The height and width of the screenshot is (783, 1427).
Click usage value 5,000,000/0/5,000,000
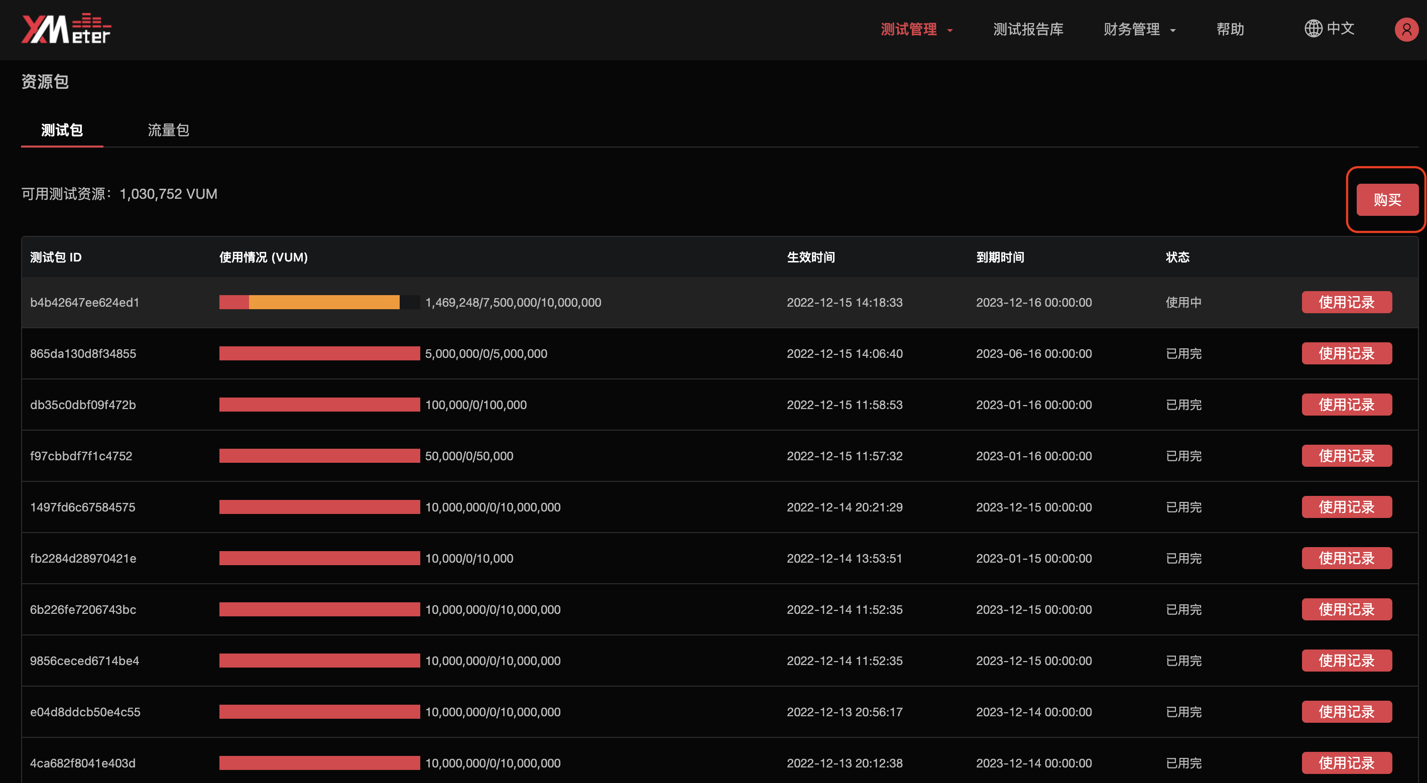click(x=487, y=353)
